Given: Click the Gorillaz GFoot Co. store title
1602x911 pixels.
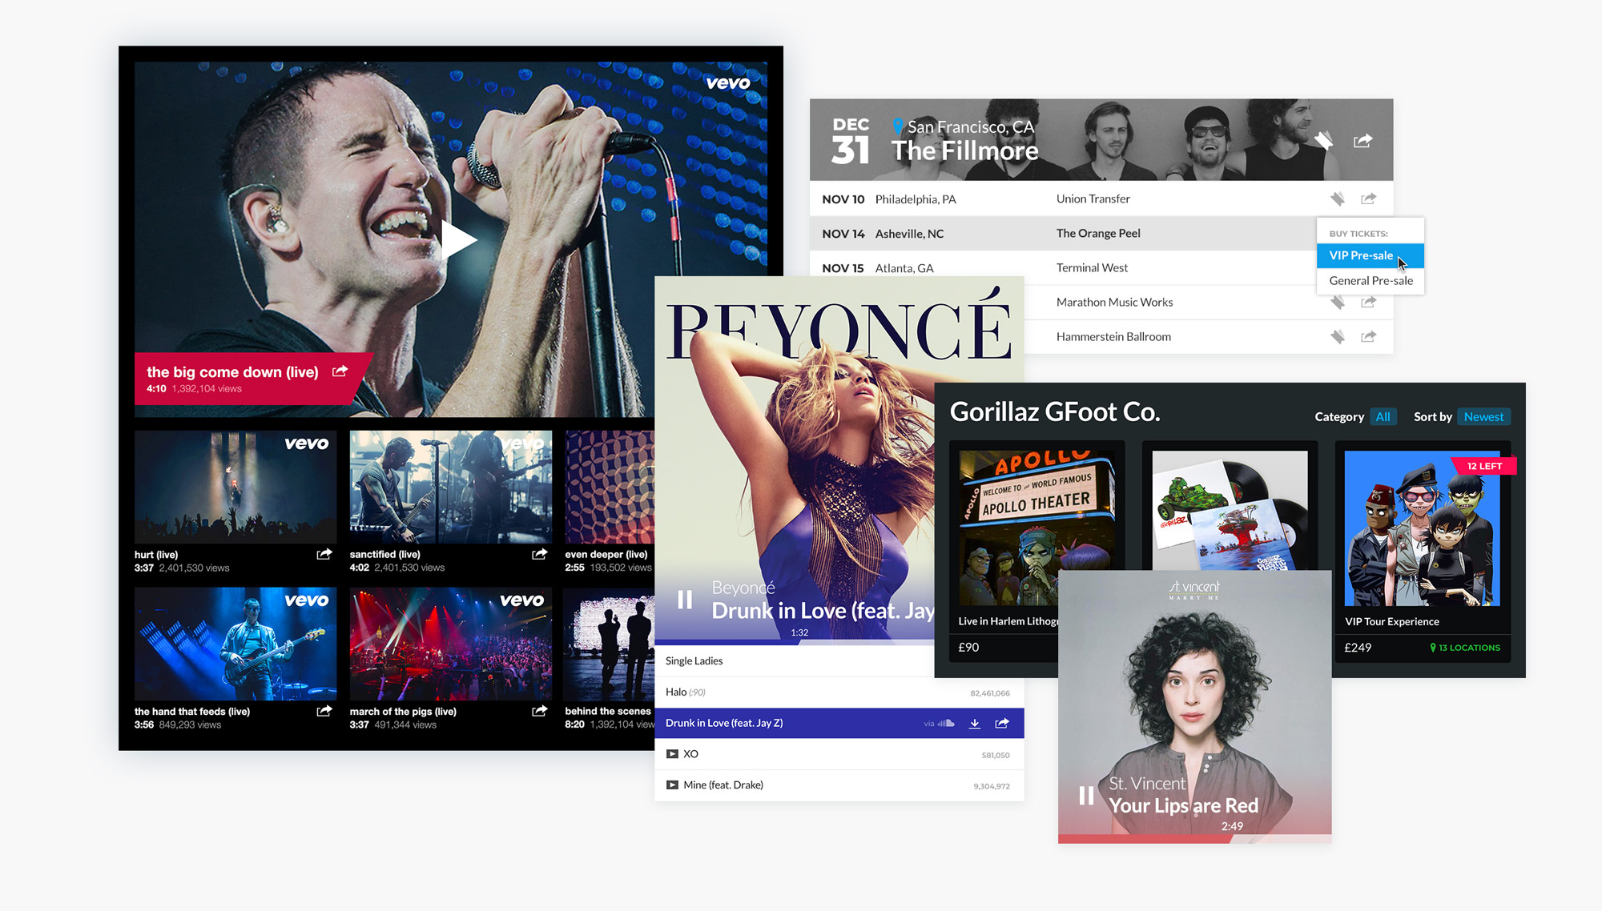Looking at the screenshot, I should coord(1055,411).
